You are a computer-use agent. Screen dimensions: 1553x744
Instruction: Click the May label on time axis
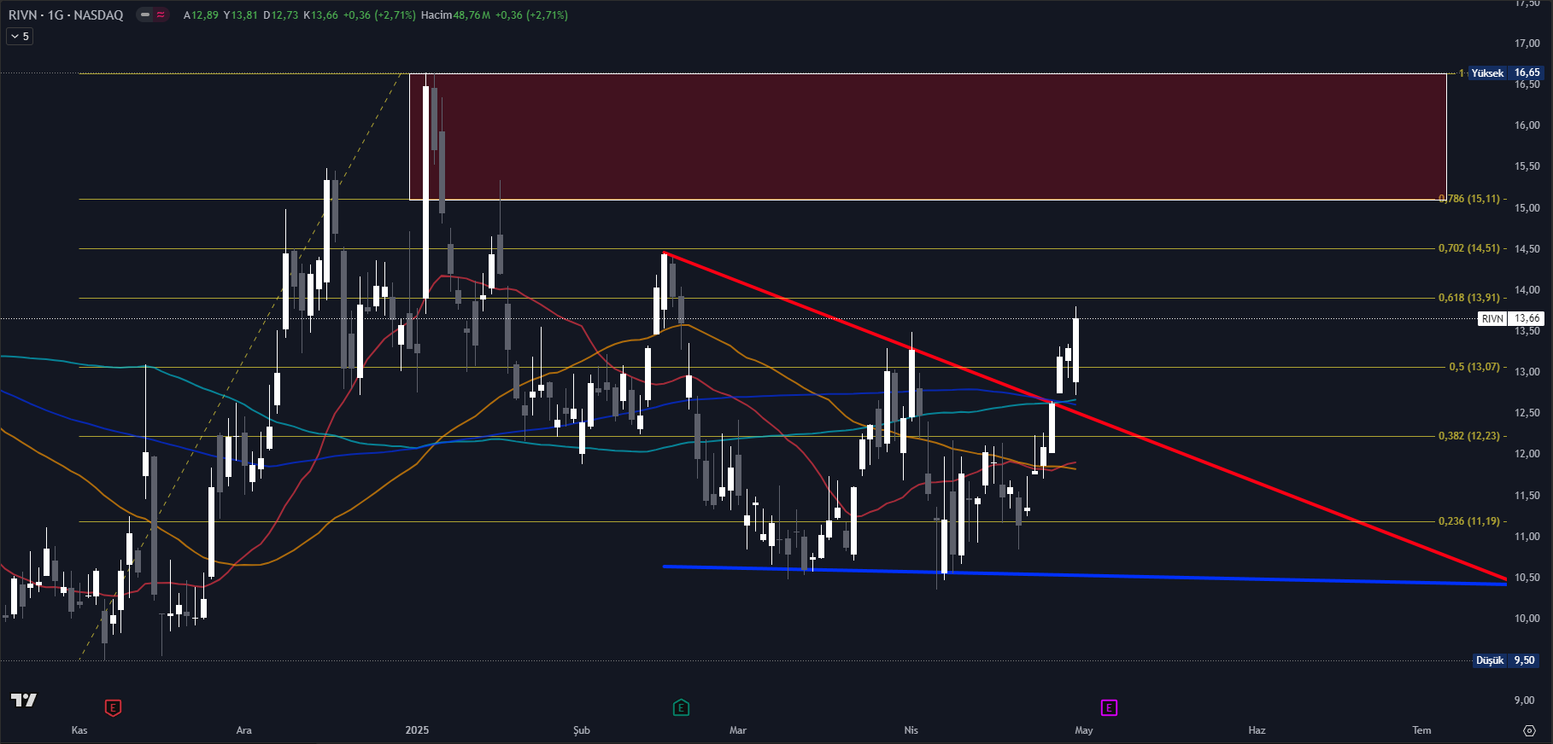1084,730
